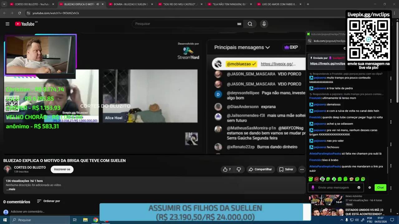Image resolution: width=399 pixels, height=224 pixels.
Task: Open the YouTube hamburger guide menu
Action: pos(7,24)
